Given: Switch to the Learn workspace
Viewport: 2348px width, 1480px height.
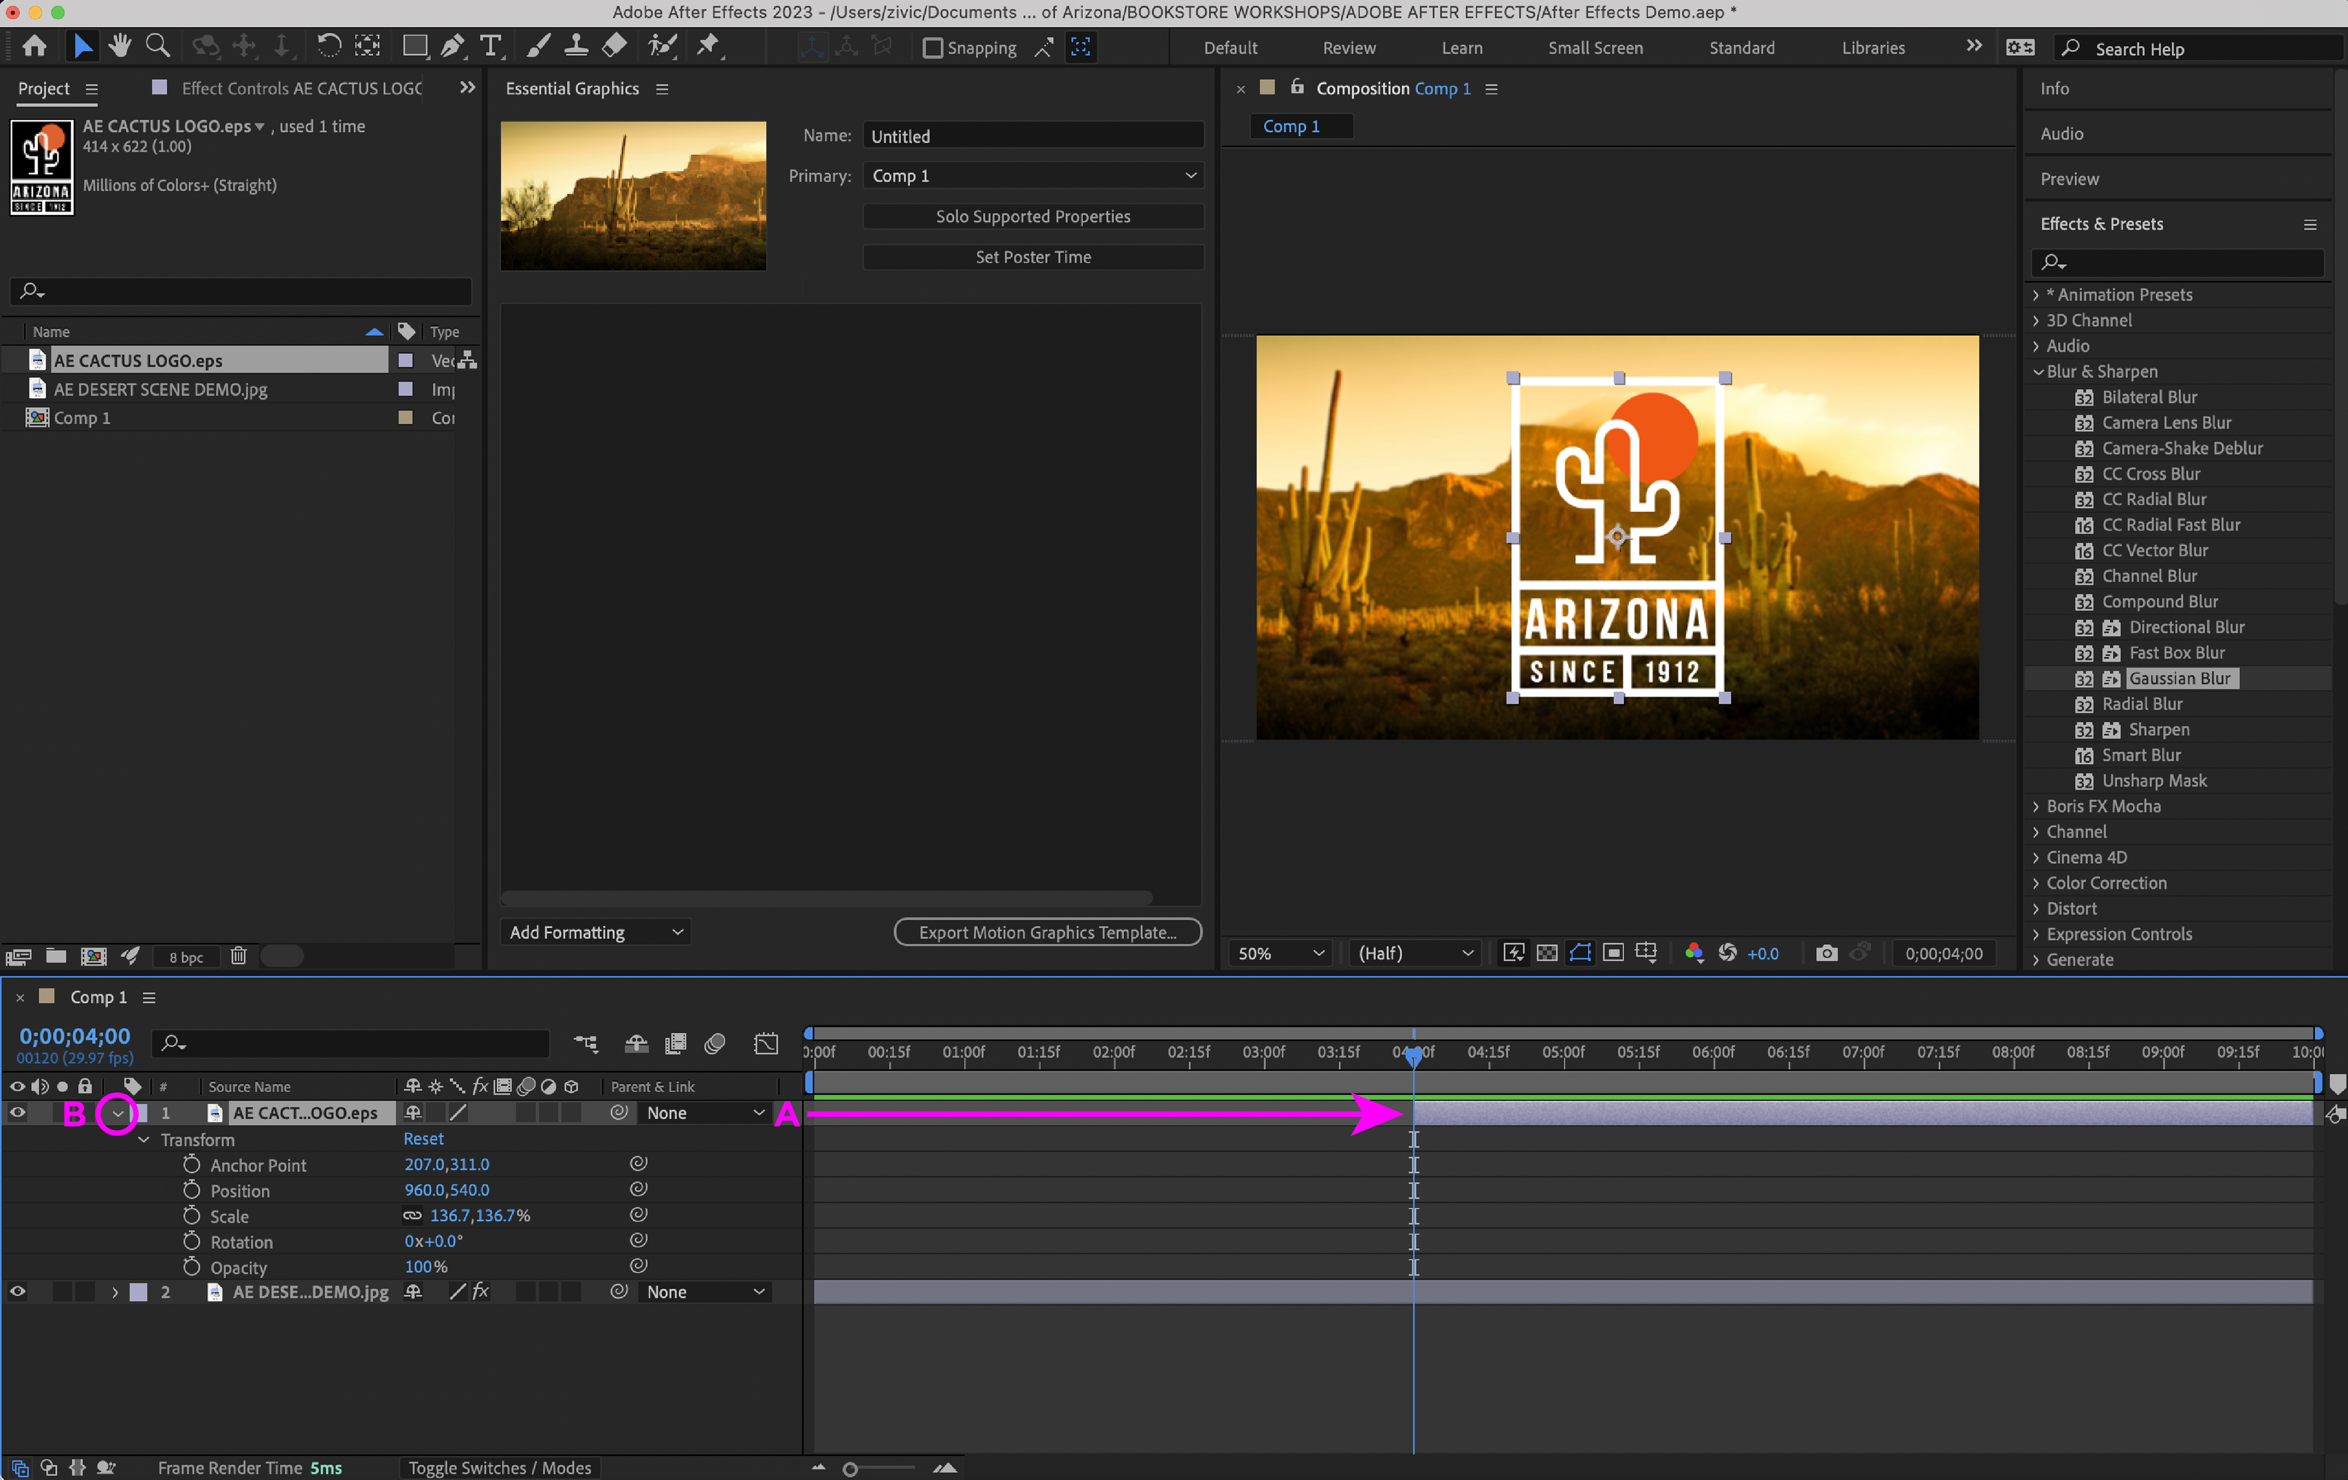Looking at the screenshot, I should point(1460,48).
